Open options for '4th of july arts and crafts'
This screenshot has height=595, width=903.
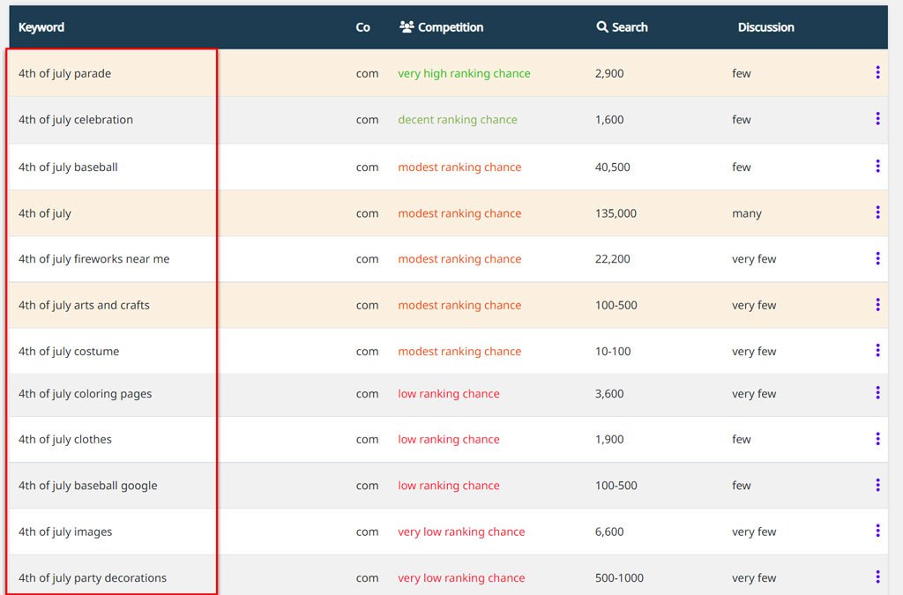[877, 304]
